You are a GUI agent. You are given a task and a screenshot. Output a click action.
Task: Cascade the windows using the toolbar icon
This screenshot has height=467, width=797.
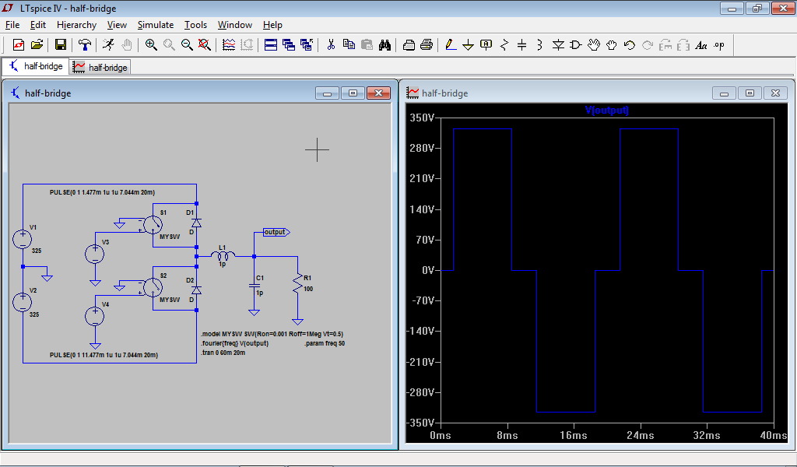tap(289, 45)
